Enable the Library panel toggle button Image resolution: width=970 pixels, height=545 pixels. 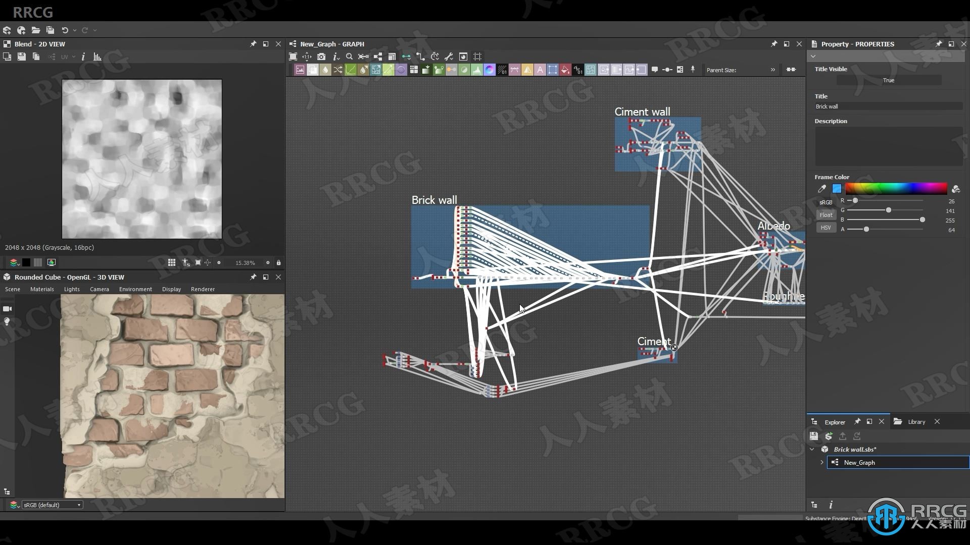pyautogui.click(x=916, y=421)
